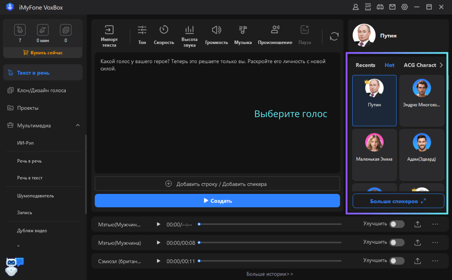Adjust speech speed via Скорость
This screenshot has width=452, height=280.
pyautogui.click(x=164, y=35)
